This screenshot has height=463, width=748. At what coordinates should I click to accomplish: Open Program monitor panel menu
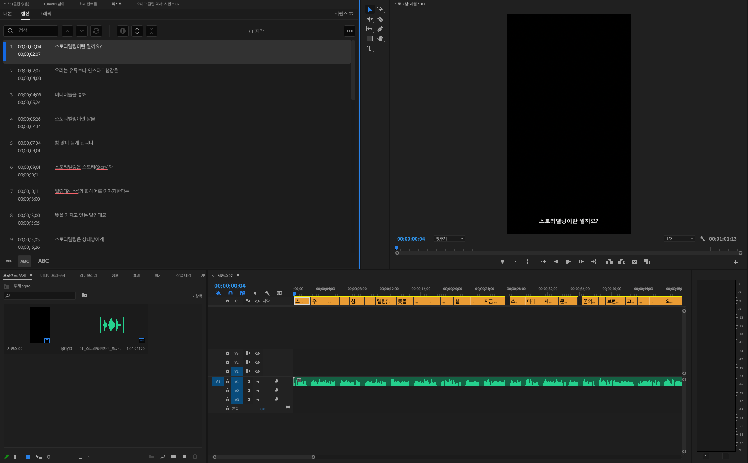pos(430,4)
